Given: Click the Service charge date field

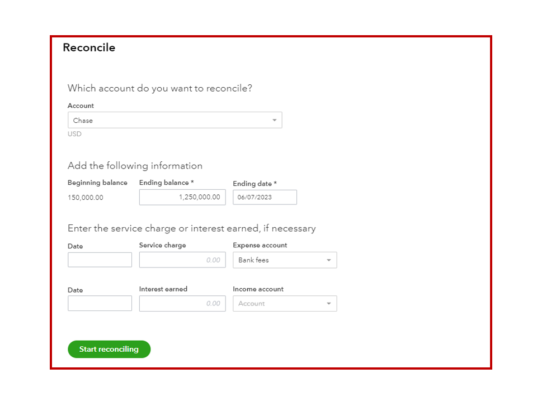Looking at the screenshot, I should pos(100,260).
